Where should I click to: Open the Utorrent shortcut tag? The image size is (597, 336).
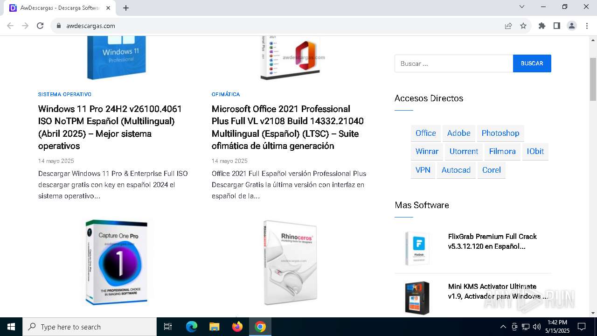coord(464,151)
